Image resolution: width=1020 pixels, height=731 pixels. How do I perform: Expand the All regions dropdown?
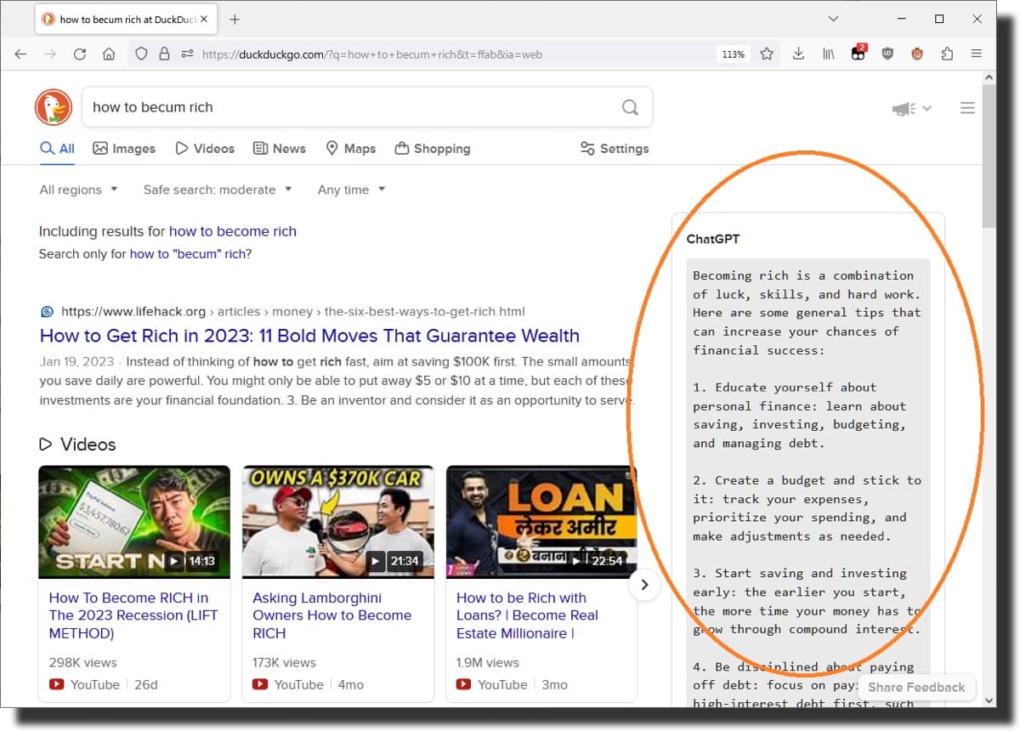point(79,190)
